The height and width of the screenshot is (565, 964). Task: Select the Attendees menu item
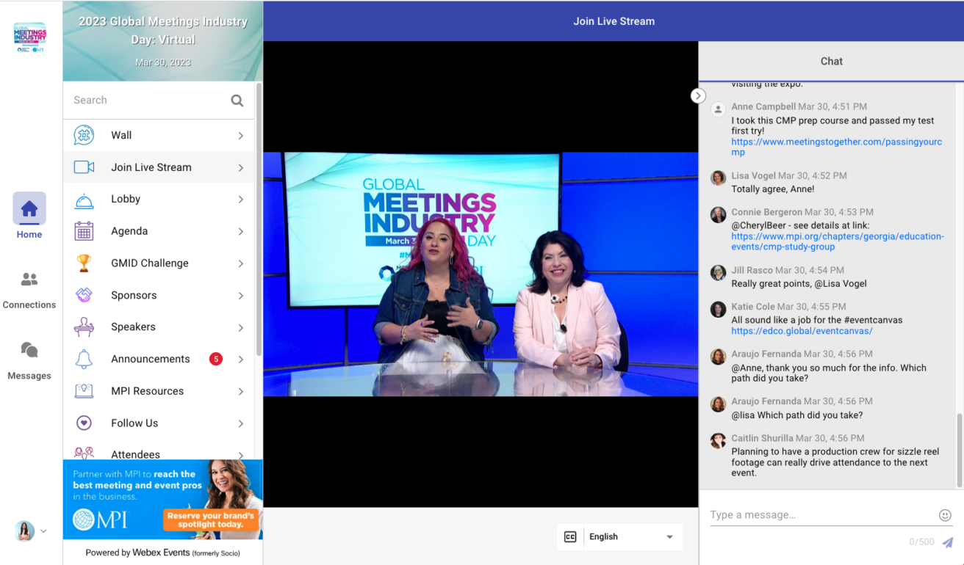159,451
